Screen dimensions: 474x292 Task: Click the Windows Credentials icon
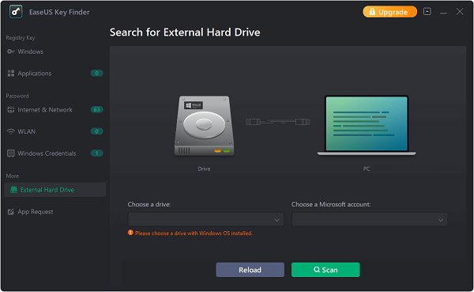tap(10, 154)
